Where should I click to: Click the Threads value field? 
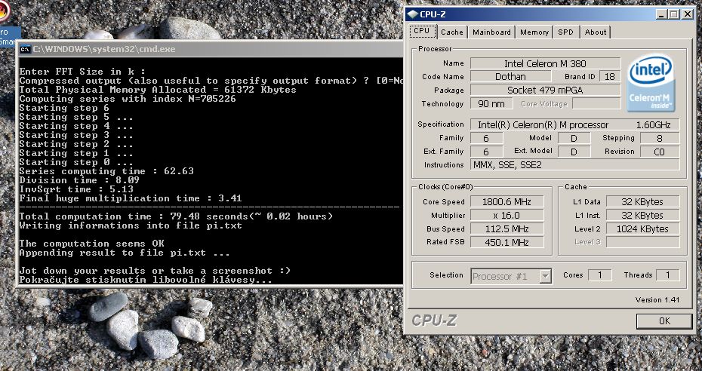point(667,275)
